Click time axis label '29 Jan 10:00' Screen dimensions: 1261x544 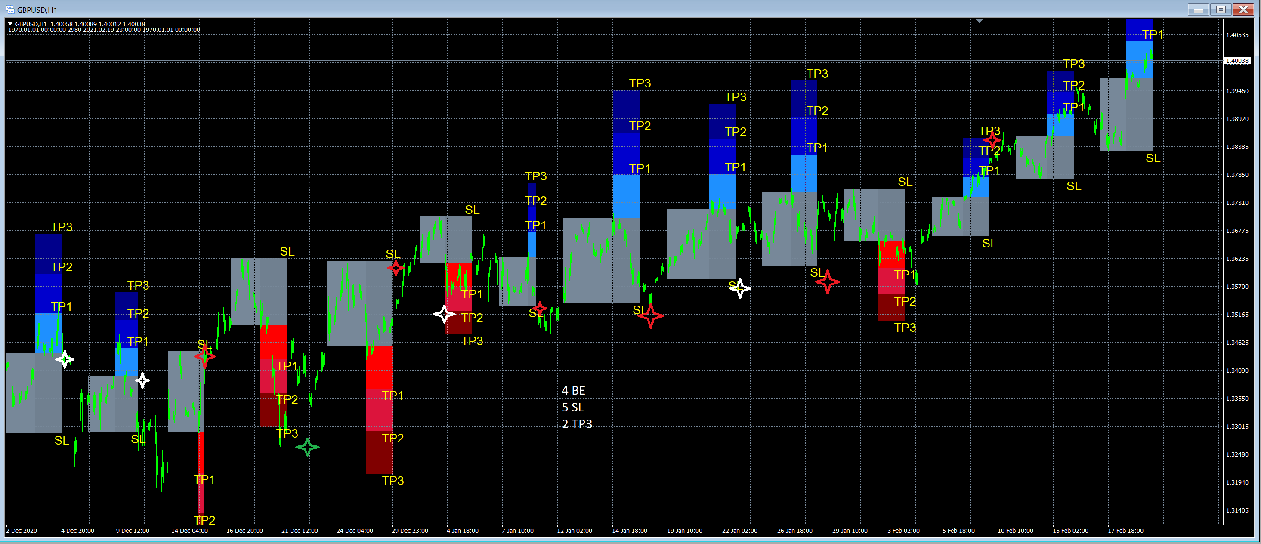pos(850,530)
